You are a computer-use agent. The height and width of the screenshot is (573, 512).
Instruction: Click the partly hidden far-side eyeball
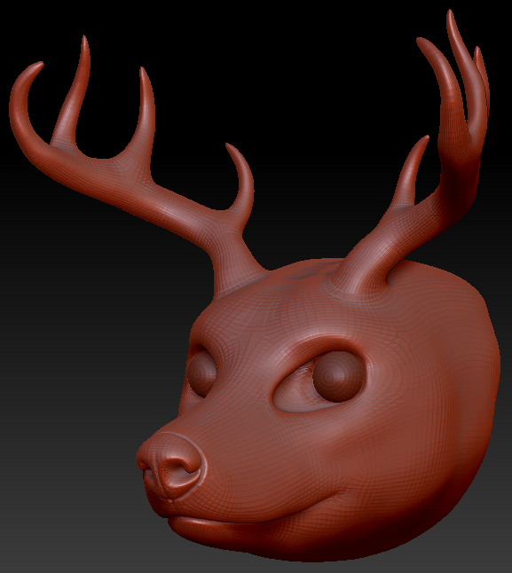point(201,373)
